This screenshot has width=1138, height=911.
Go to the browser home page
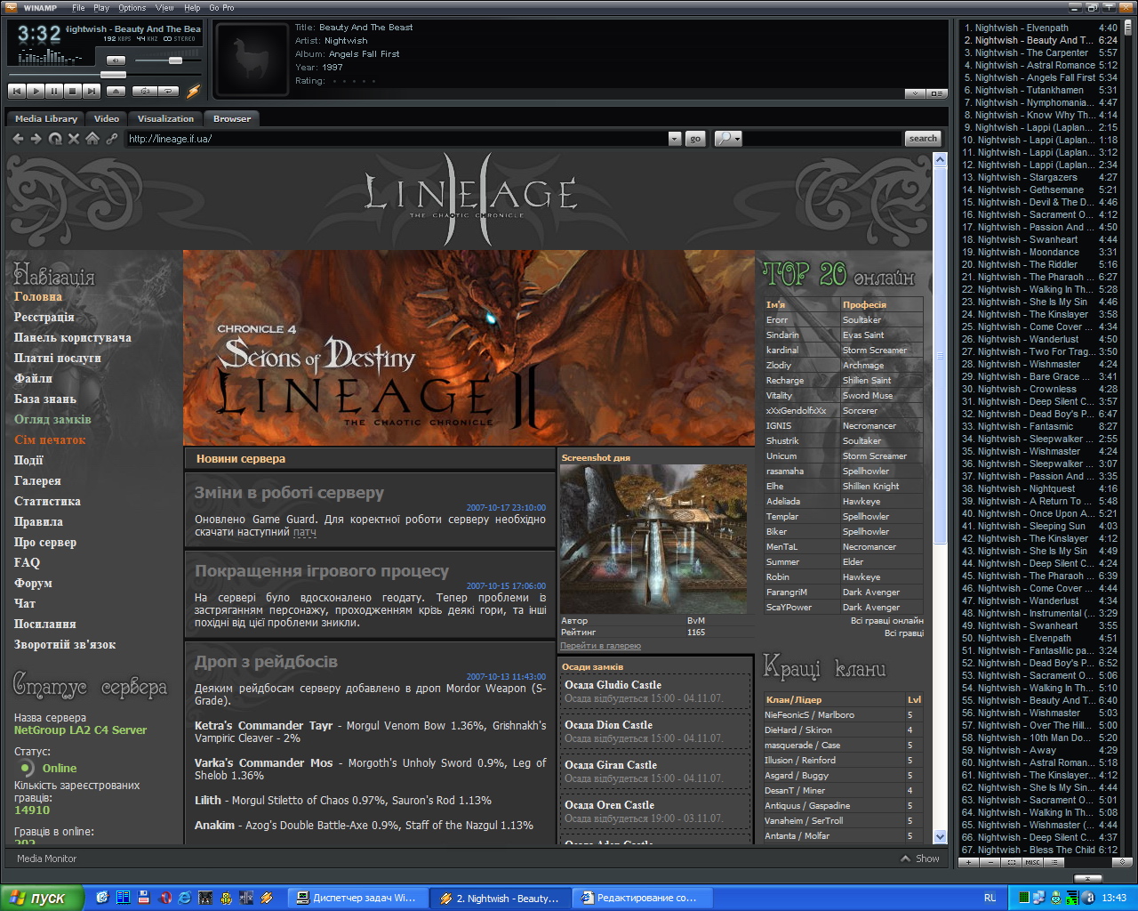pos(92,138)
